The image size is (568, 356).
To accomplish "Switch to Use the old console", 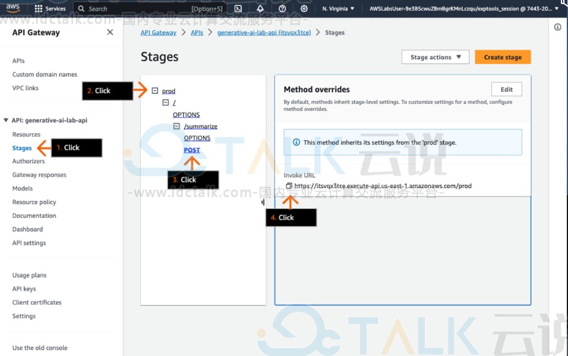I will 40,348.
